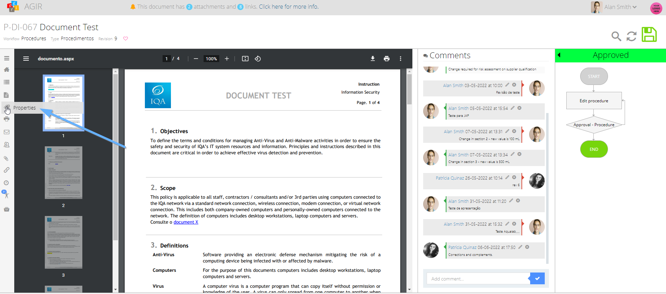Open the chain links icon in sidebar

[x=7, y=170]
